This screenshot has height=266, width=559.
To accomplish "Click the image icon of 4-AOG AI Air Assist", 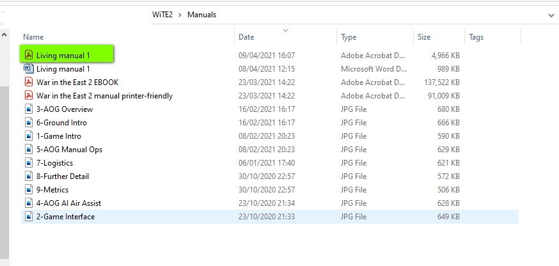I will pyautogui.click(x=29, y=203).
